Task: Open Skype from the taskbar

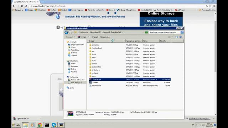Action: pyautogui.click(x=54, y=125)
